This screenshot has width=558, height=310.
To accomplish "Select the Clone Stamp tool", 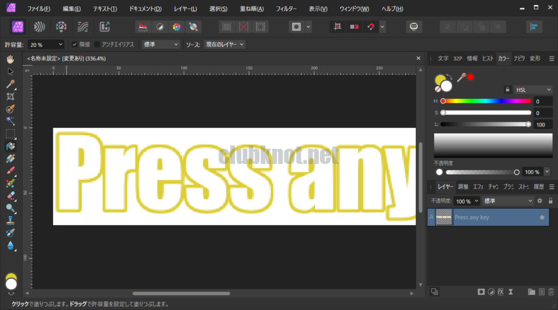I will 10,221.
